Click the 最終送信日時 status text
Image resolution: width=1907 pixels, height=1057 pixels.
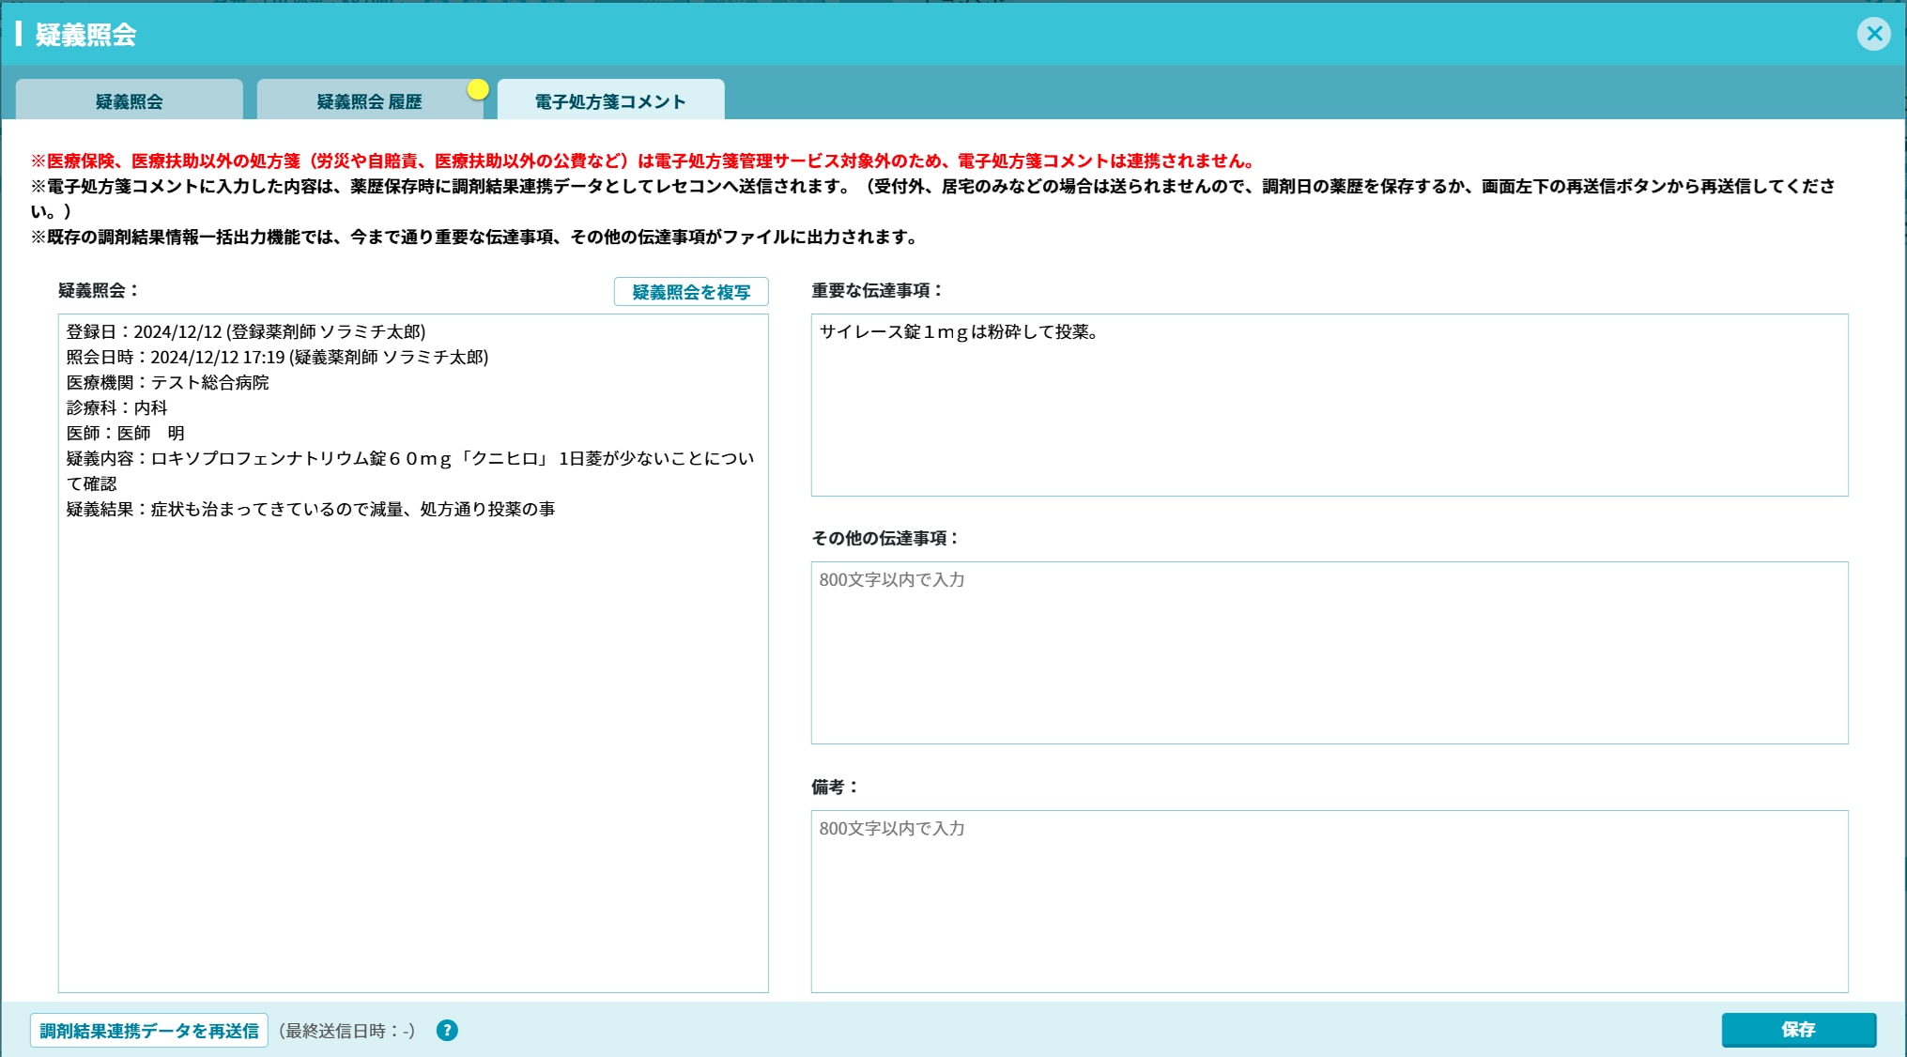point(346,1031)
